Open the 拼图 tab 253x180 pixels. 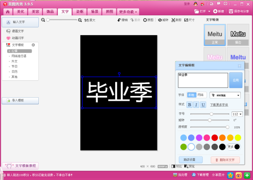tap(109, 12)
